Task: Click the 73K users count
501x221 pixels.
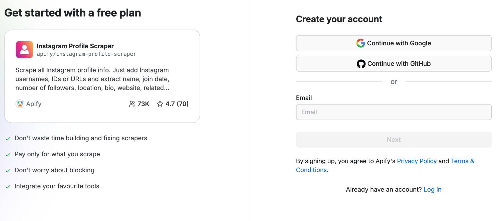Action: (143, 104)
